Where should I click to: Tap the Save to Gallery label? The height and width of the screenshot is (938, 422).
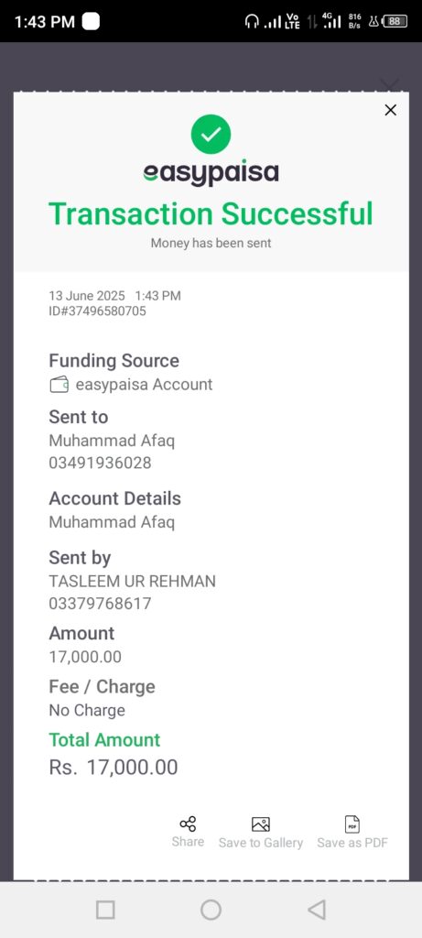[261, 843]
